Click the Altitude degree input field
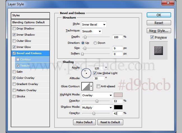 (x=99, y=78)
